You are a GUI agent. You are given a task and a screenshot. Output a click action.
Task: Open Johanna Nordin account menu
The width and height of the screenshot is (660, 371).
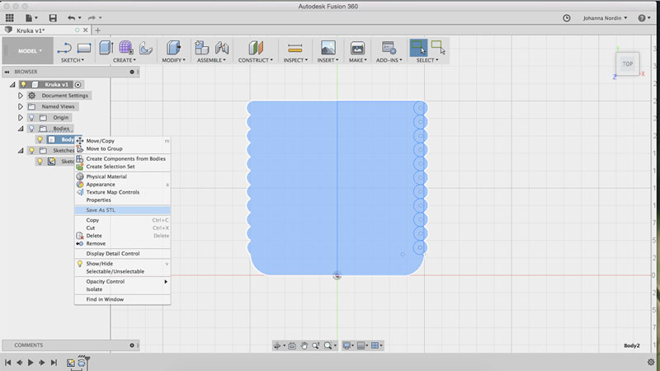coord(605,18)
